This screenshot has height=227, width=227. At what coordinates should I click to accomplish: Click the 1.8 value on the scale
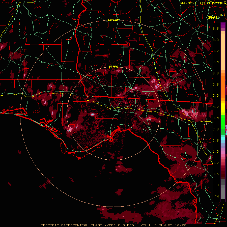[216, 140]
